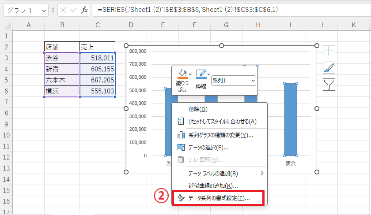This screenshot has width=371, height=215.
Task: Select データの選択(E) menu item
Action: [220, 148]
